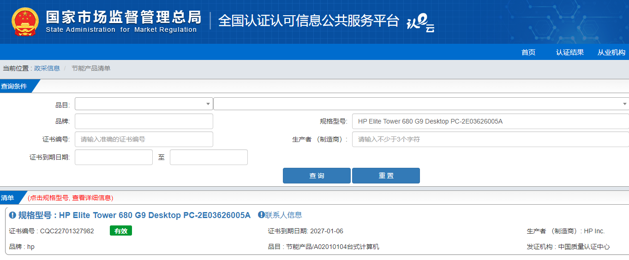Open 从业机构 navigation menu item
Screen dimensions: 629x260
611,52
